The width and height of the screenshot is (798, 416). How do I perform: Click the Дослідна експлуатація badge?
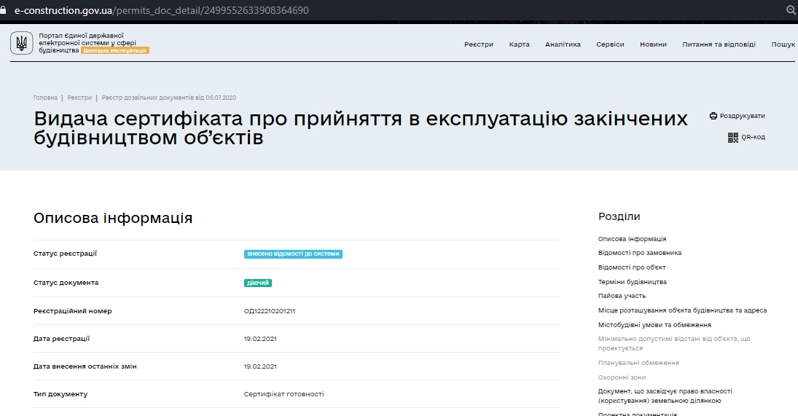point(115,50)
